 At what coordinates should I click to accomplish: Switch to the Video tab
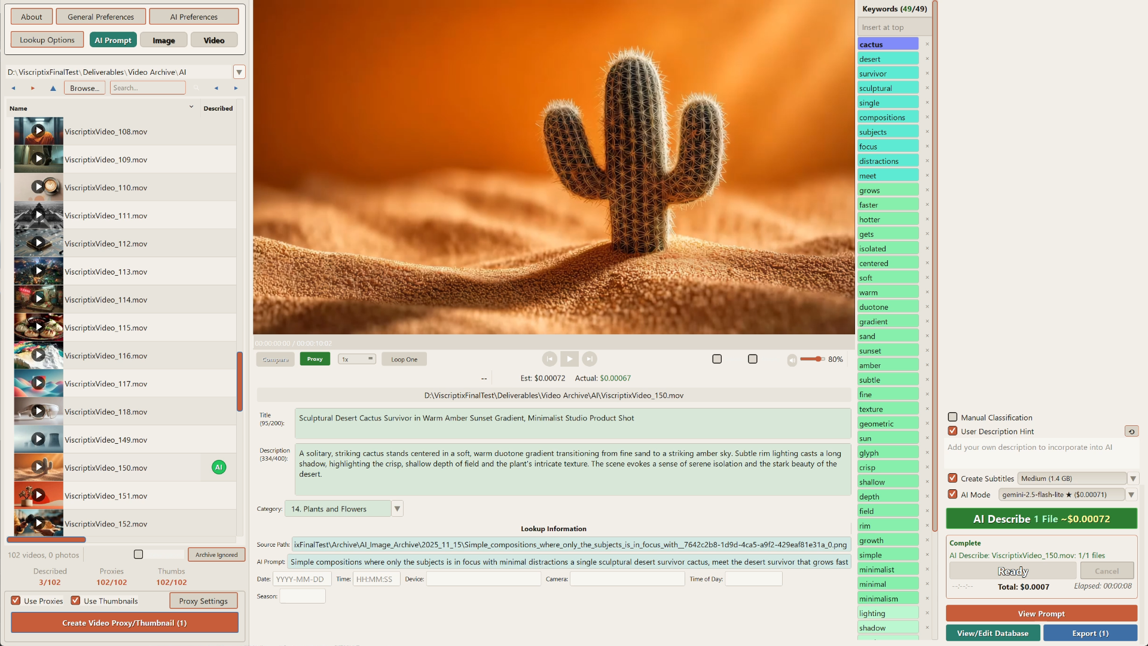click(213, 39)
